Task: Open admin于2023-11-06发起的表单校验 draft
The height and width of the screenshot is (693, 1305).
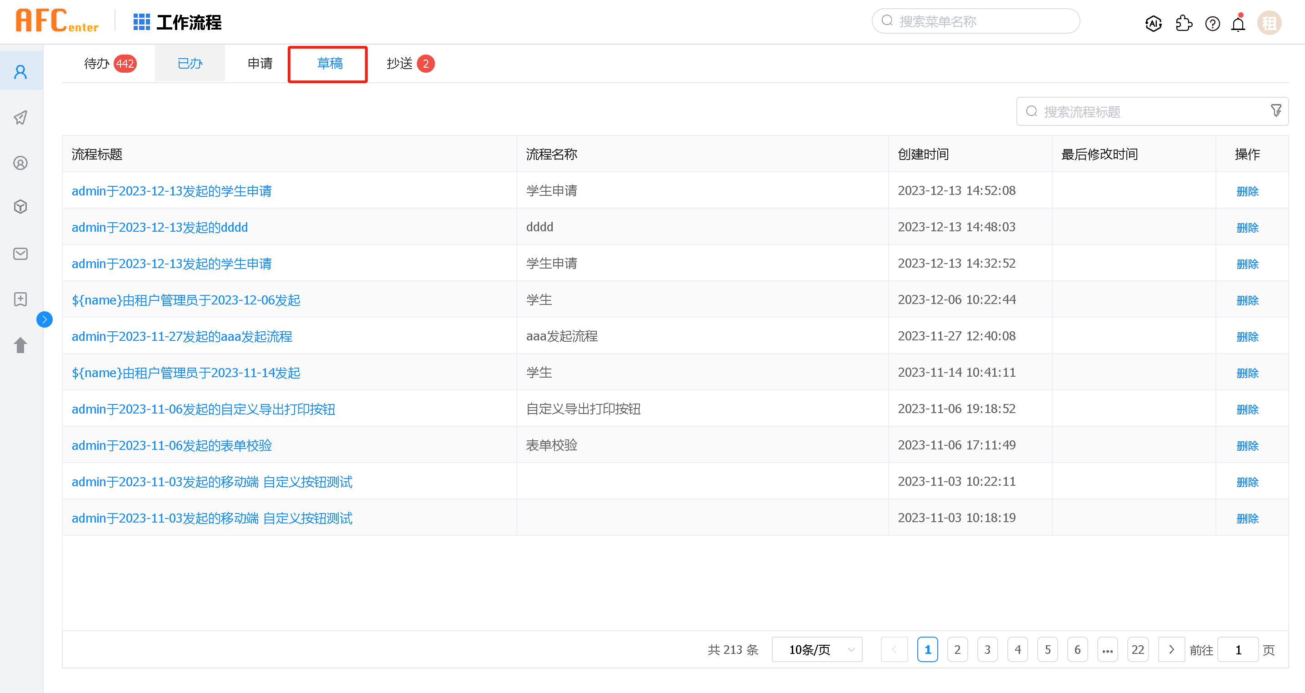Action: click(171, 445)
